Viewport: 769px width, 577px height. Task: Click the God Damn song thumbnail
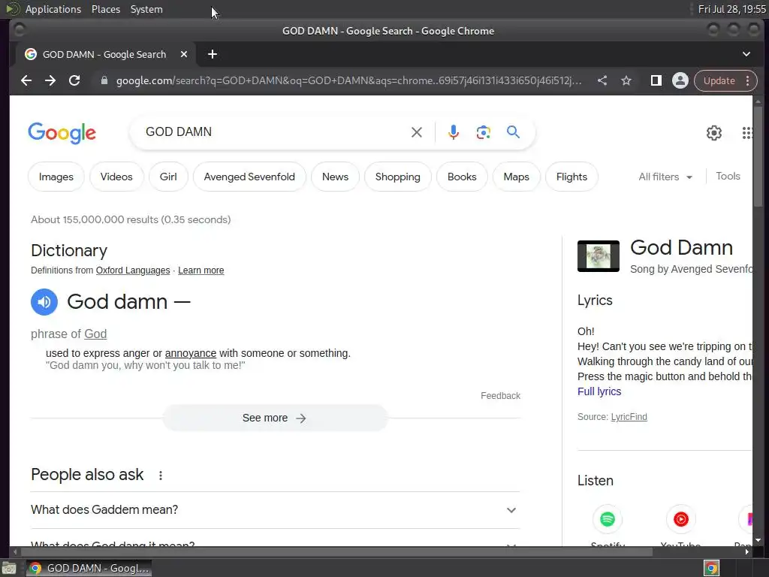click(x=599, y=256)
